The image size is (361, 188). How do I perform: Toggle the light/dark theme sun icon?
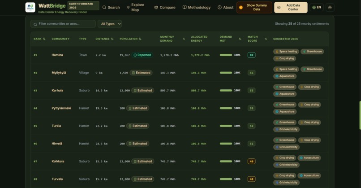(x=330, y=7)
